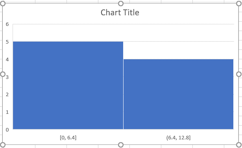This screenshot has width=242, height=148.
Task: Select the Chart Title text
Action: click(120, 13)
